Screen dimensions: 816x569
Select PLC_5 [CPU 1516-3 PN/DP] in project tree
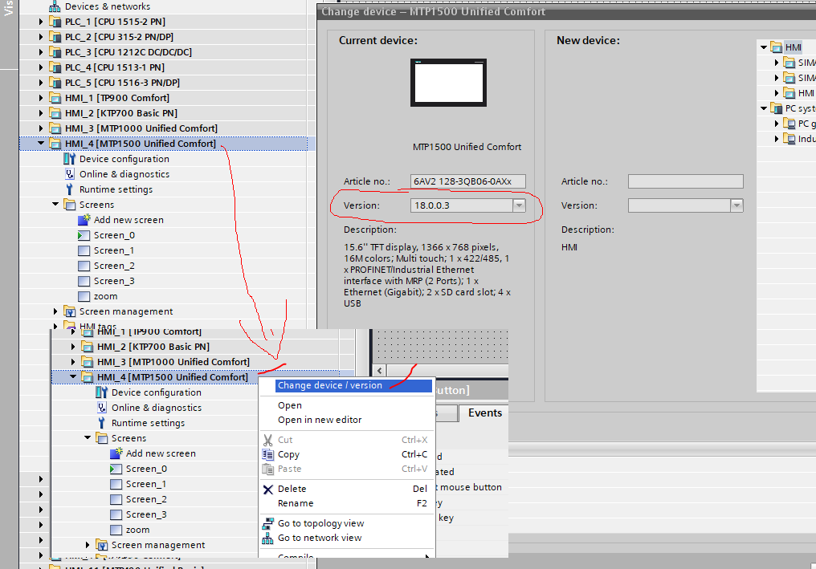pyautogui.click(x=122, y=82)
